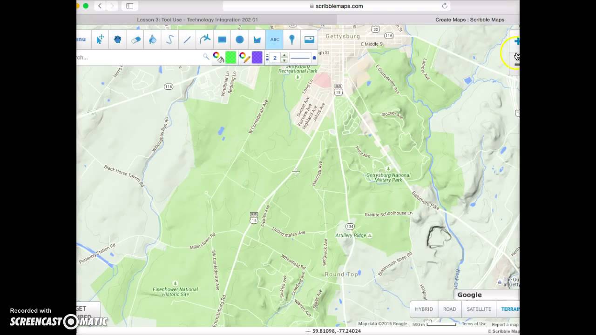Select the paint bucket fill tool

coord(152,40)
